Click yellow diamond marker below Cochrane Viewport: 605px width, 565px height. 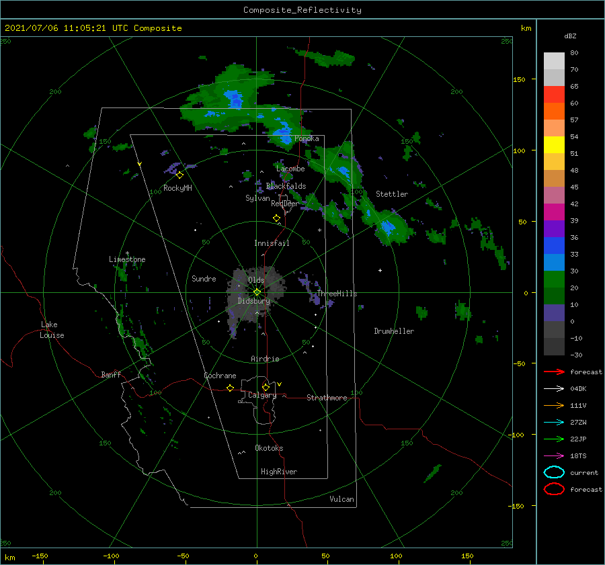[x=230, y=388]
